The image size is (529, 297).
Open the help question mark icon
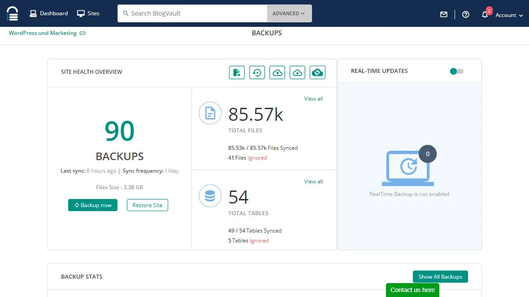(x=466, y=14)
